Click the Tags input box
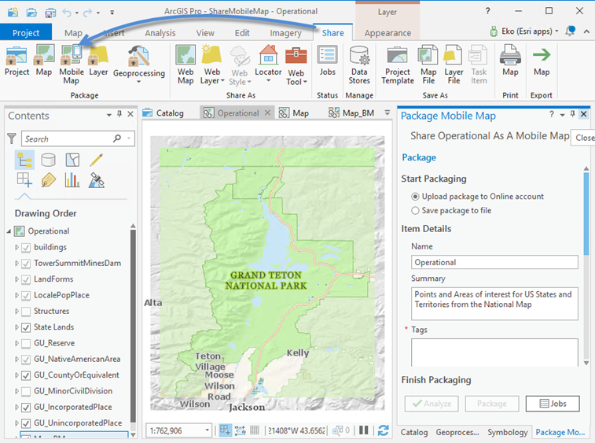 tap(494, 353)
